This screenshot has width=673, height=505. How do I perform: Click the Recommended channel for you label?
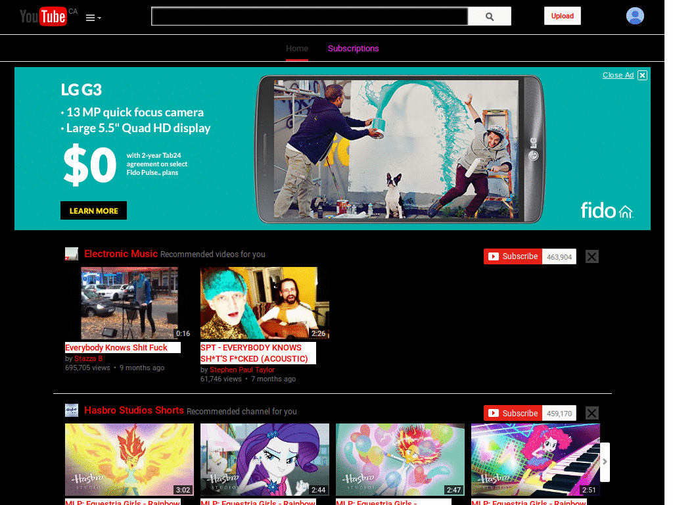click(242, 412)
